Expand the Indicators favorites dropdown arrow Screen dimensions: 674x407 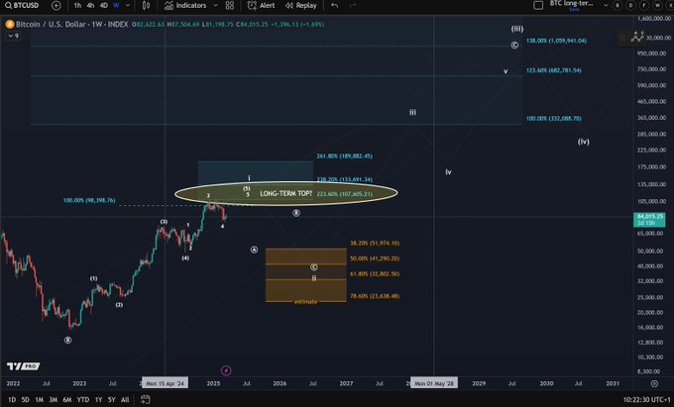pos(216,6)
